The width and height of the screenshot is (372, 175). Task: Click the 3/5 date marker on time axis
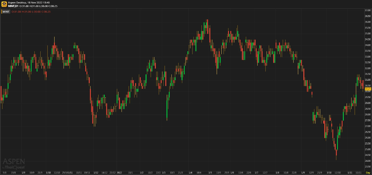(210, 173)
